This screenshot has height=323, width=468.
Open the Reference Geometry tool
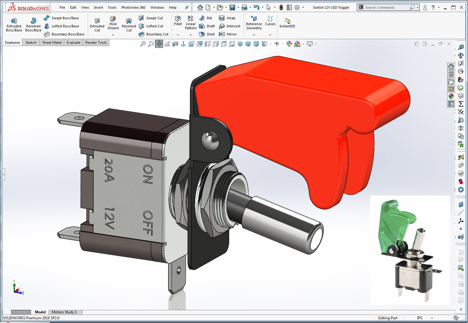tap(254, 23)
